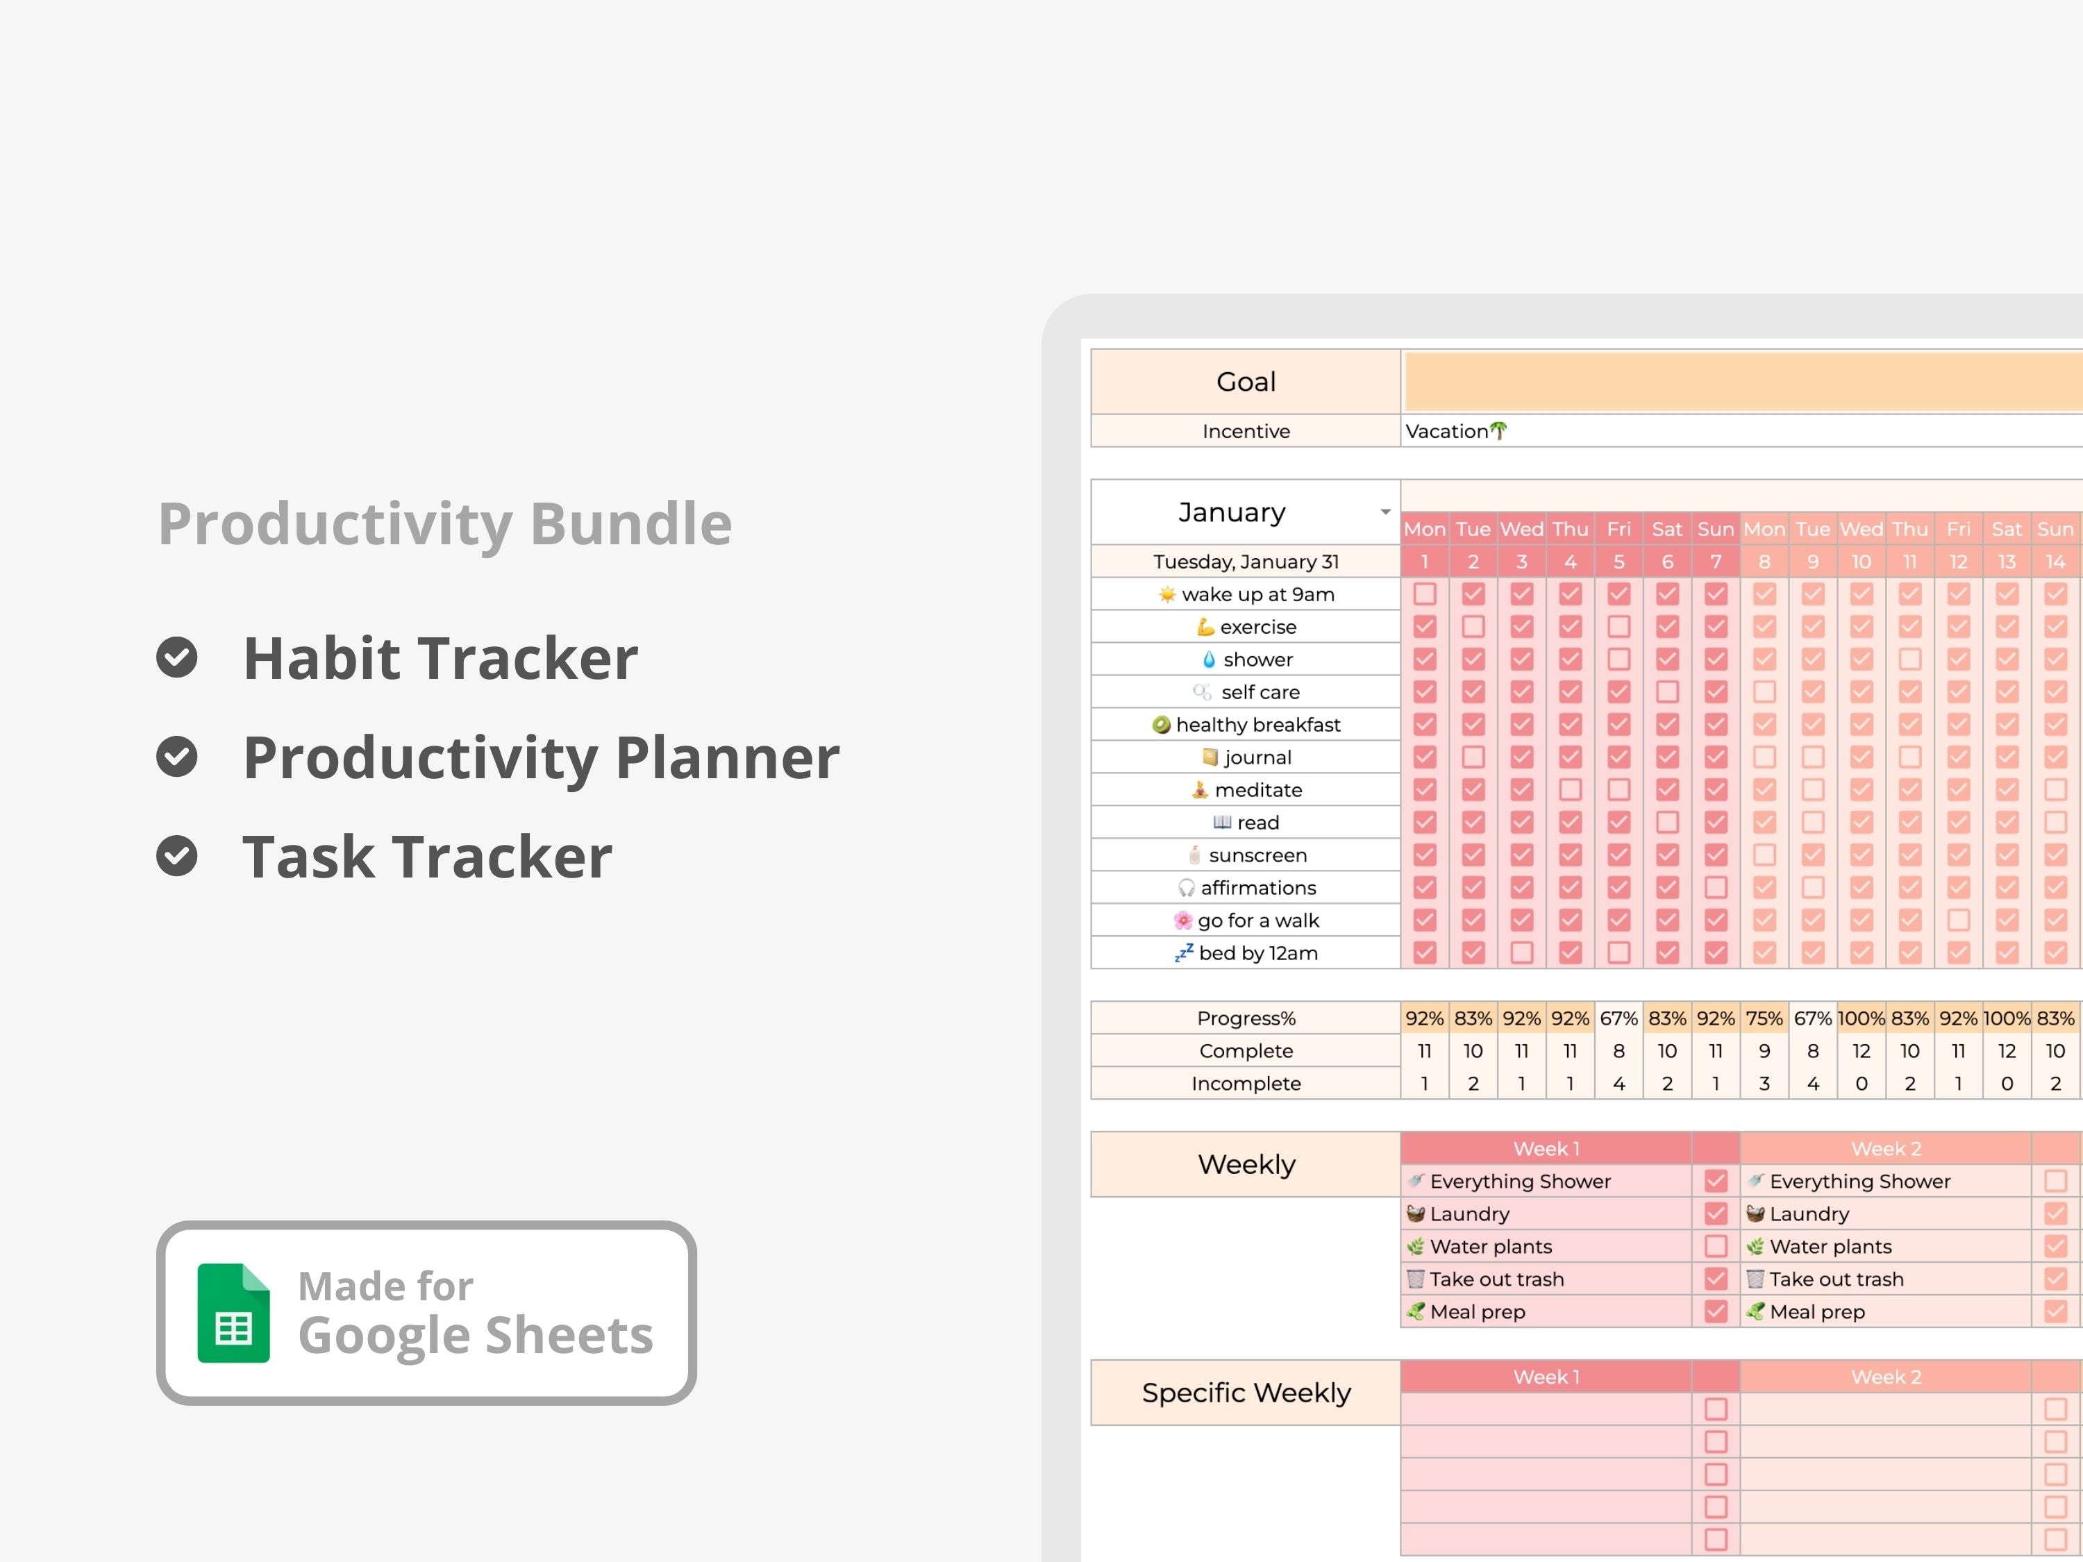2083x1562 pixels.
Task: Open the January month dropdown arrow
Action: tap(1385, 512)
